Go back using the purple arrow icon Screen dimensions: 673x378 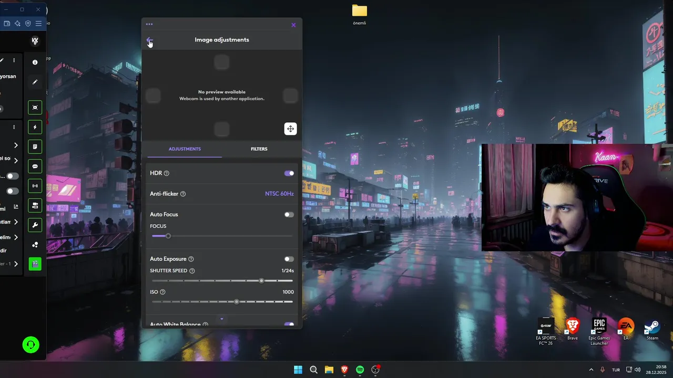pyautogui.click(x=150, y=40)
